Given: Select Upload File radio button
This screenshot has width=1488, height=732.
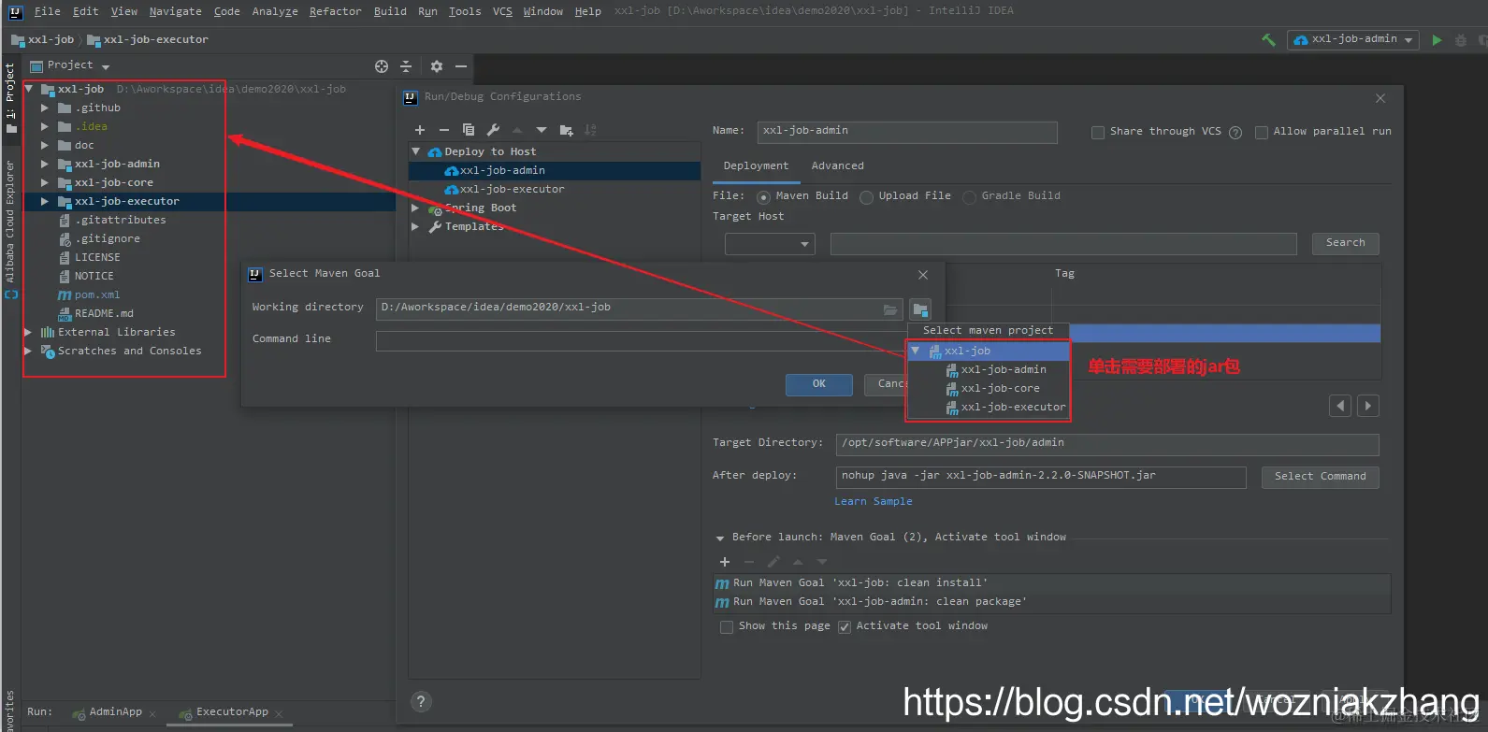Looking at the screenshot, I should coord(866,197).
